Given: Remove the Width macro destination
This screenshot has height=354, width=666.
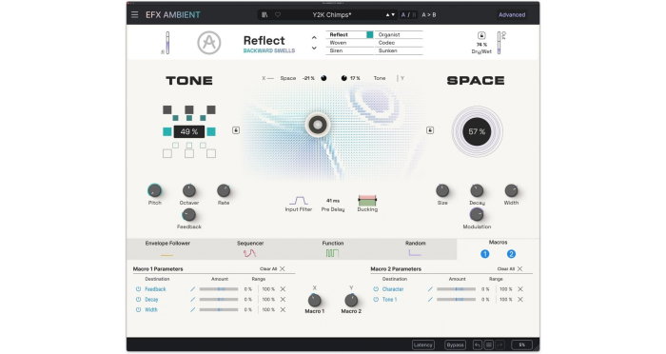Looking at the screenshot, I should 283,310.
